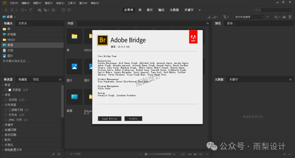
Task: Expand the 取向 filter group
Action: tap(3, 140)
